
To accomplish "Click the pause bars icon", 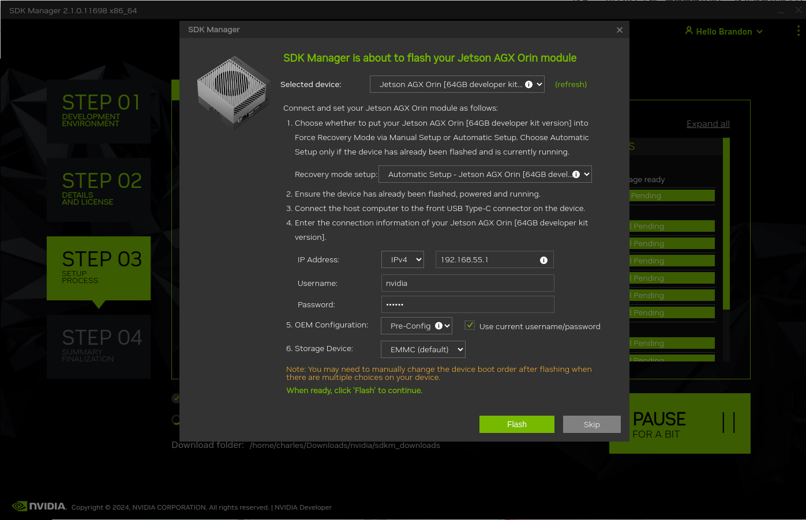I will (x=729, y=423).
